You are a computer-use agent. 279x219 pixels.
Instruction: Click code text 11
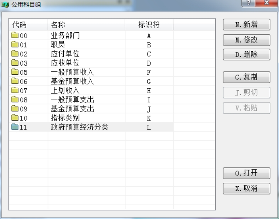(23, 128)
